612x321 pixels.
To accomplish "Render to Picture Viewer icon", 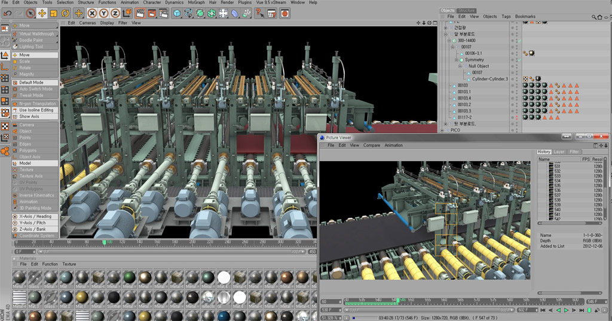I will pyautogui.click(x=152, y=13).
